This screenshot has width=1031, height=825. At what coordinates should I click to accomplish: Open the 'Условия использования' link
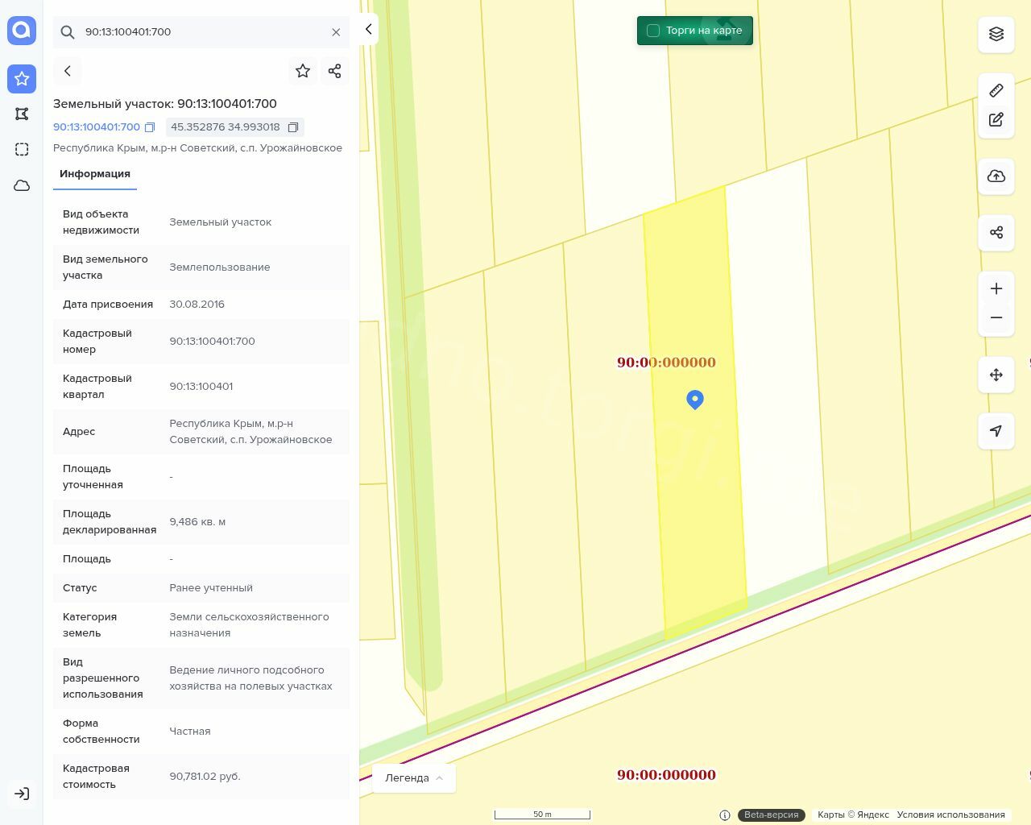pos(950,815)
